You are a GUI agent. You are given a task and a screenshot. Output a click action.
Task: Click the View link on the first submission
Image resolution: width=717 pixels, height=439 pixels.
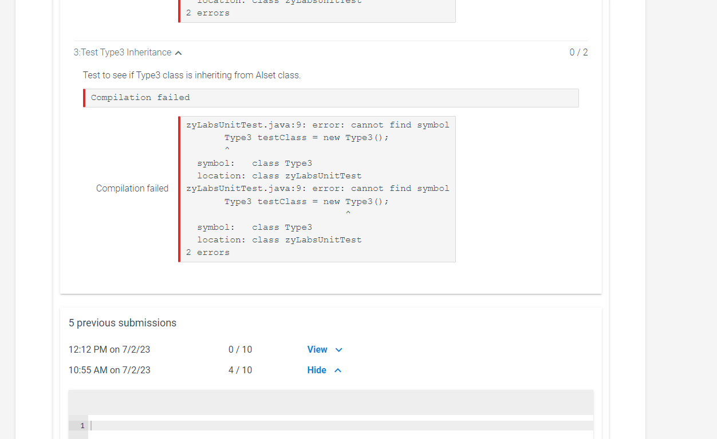317,349
